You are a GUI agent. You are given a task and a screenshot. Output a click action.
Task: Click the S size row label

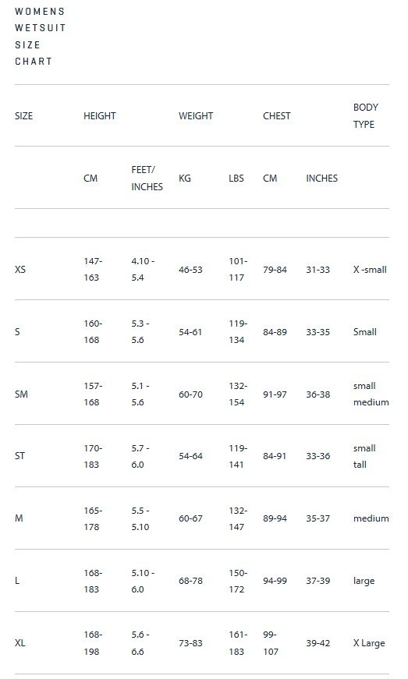pyautogui.click(x=17, y=332)
